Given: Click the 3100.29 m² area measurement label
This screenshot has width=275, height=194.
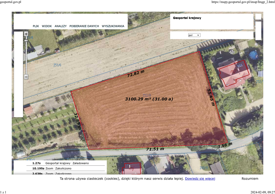Looking at the screenshot, I should (x=149, y=99).
